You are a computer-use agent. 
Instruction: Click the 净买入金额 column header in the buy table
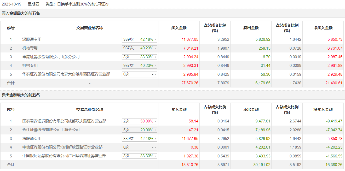(x=323, y=28)
